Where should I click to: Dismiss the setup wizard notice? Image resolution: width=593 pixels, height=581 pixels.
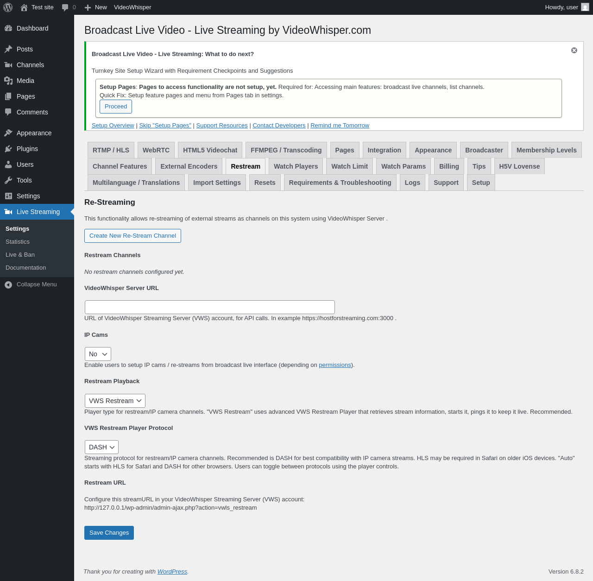[x=574, y=51]
